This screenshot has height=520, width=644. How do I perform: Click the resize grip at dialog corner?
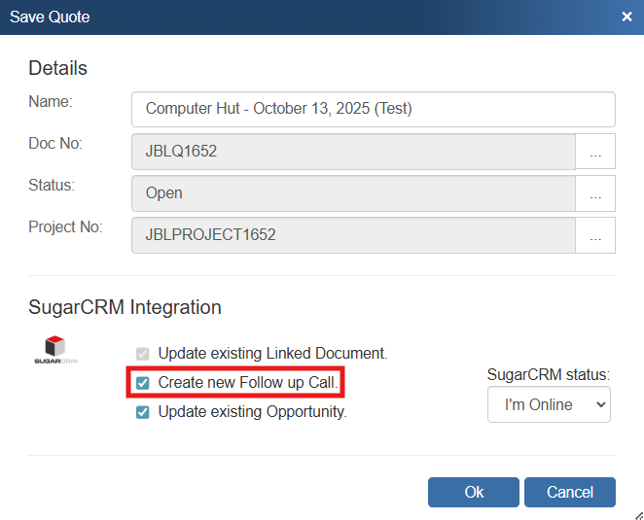coord(637,513)
